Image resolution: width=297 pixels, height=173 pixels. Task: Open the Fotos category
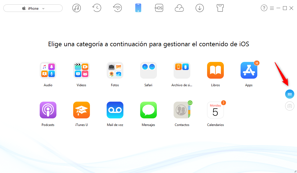[115, 70]
